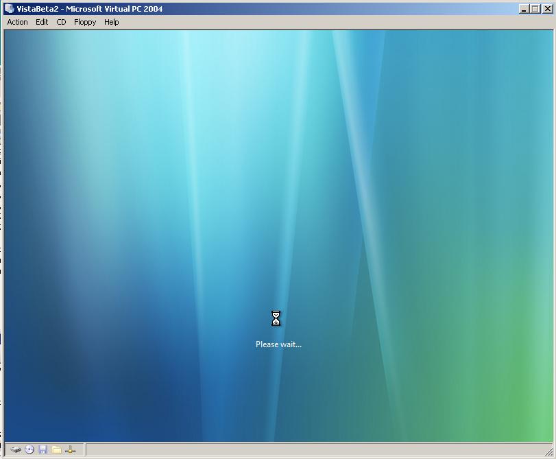Image resolution: width=556 pixels, height=459 pixels.
Task: Click the 'Please wait...' text
Action: [x=279, y=344]
